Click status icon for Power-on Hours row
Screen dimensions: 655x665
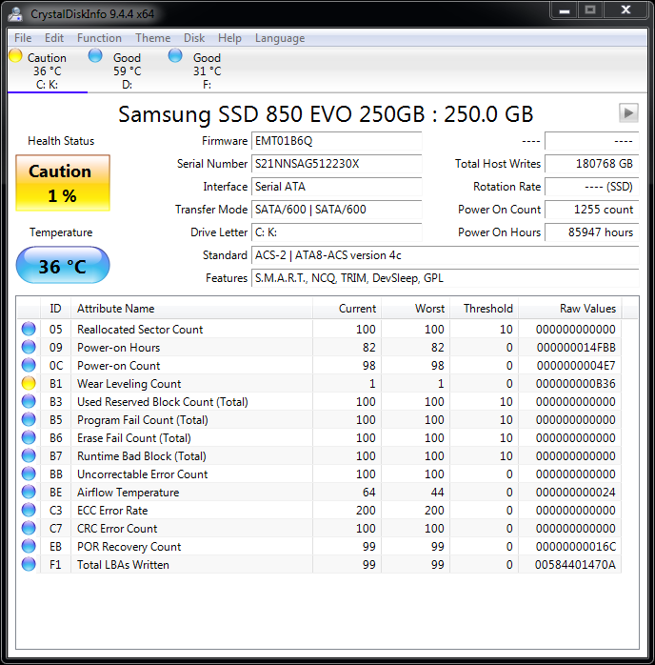(x=29, y=347)
